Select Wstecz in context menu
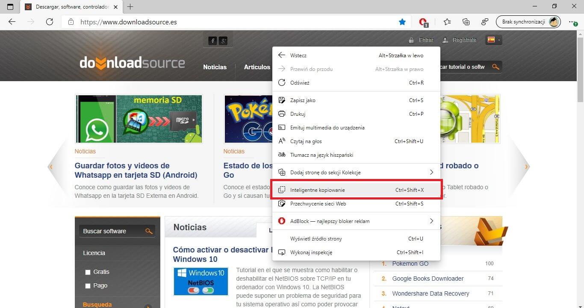 (356, 56)
